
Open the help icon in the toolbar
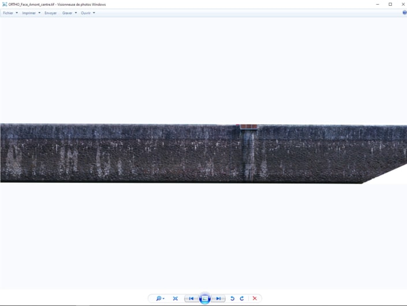pyautogui.click(x=404, y=13)
